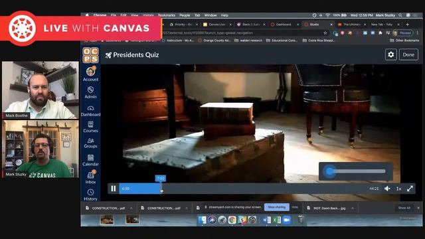
Task: Click Show All downloads
Action: click(404, 208)
